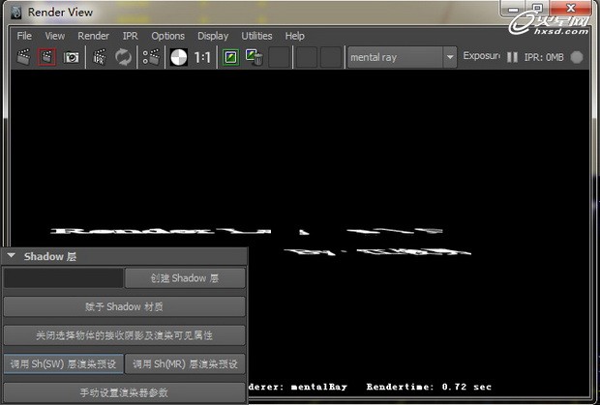600x405 pixels.
Task: Click 调用 Sh(SW) 层渲染预设 button
Action: [x=64, y=363]
